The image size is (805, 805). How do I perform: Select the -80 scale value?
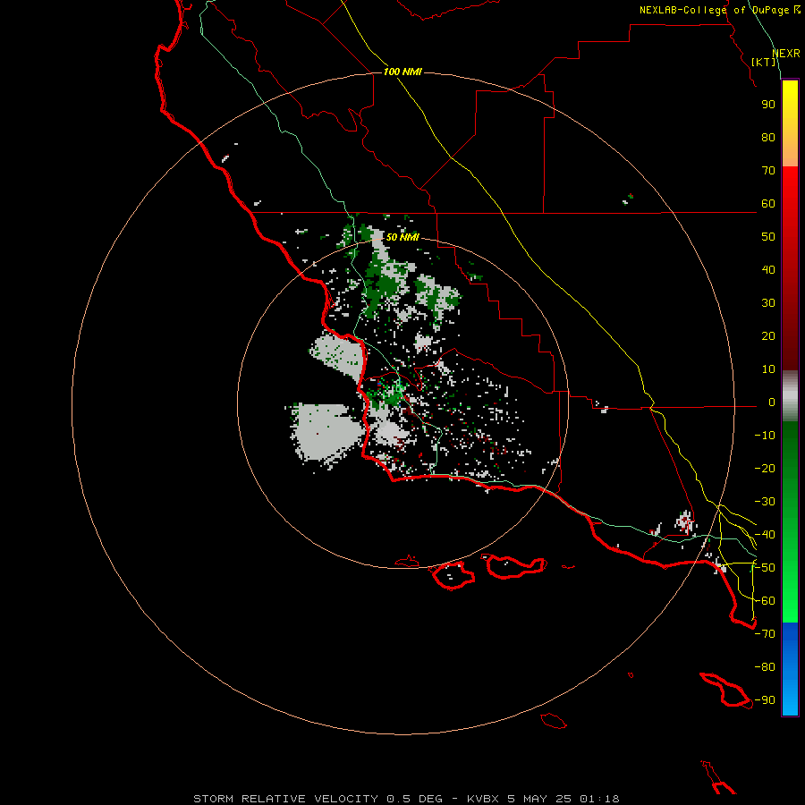[x=765, y=667]
